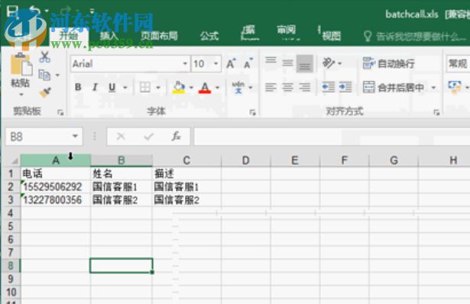Click cell with 15529506292
The height and width of the screenshot is (304, 470).
point(56,186)
